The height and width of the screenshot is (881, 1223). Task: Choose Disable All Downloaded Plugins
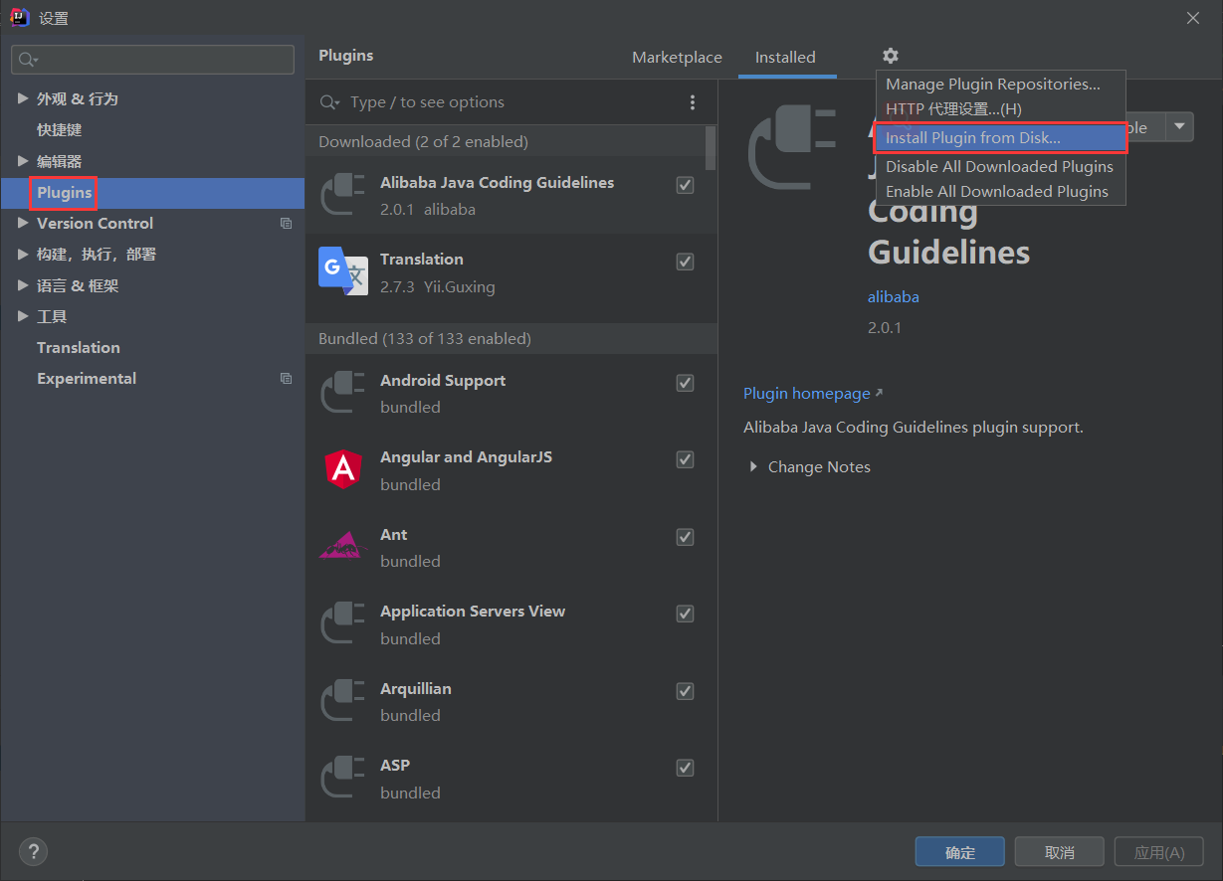coord(1000,167)
